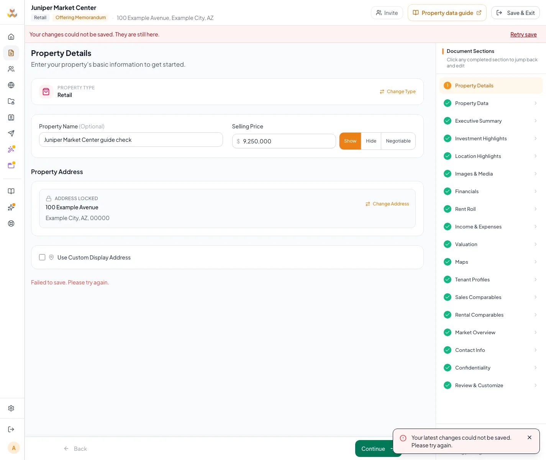Expand Location Highlights section chevron
This screenshot has width=546, height=460.
click(535, 156)
